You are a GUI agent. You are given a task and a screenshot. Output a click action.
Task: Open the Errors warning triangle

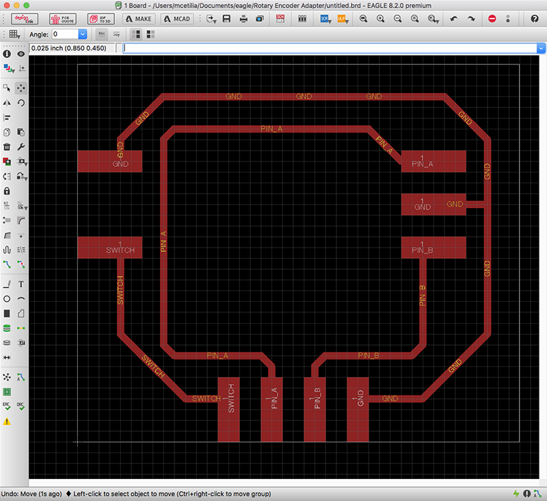pyautogui.click(x=7, y=422)
